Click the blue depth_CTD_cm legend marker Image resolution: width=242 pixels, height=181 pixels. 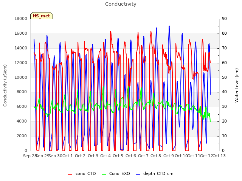pyautogui.click(x=138, y=174)
